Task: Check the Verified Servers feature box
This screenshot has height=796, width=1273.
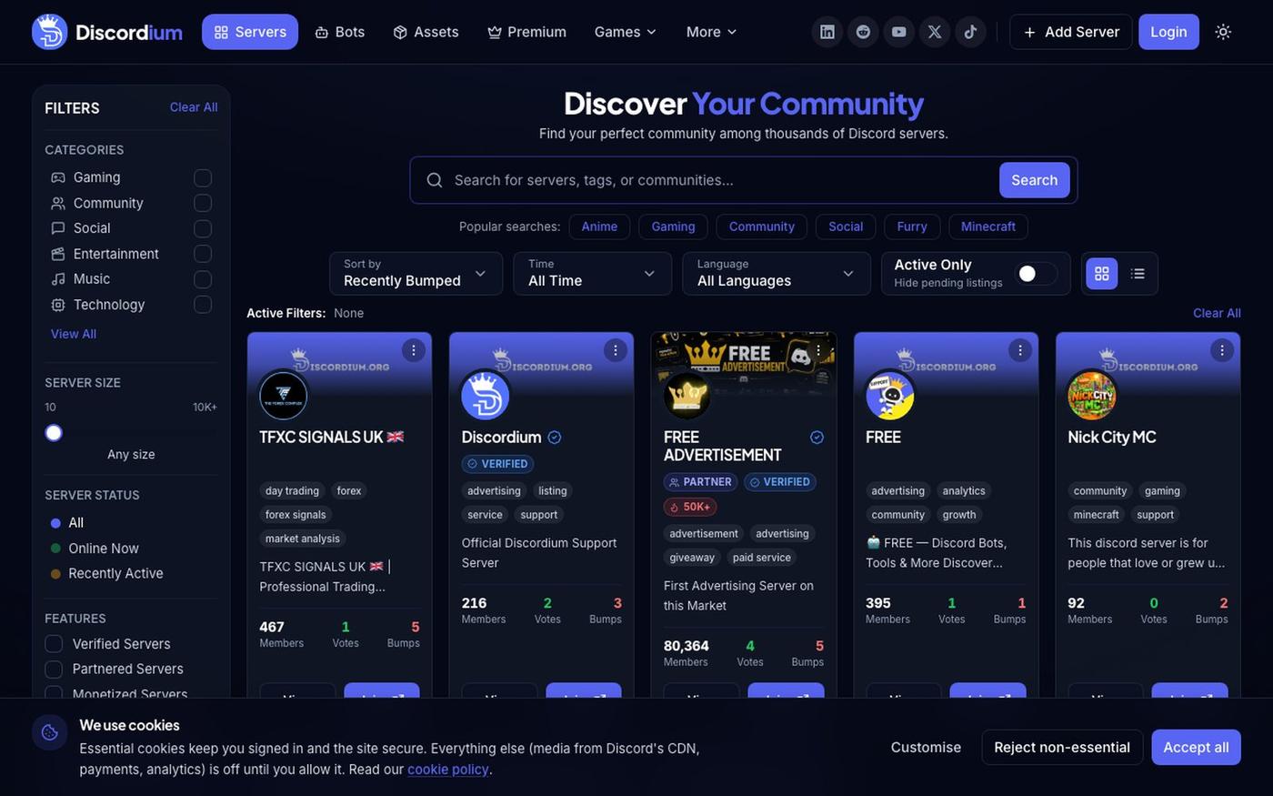Action: (x=54, y=644)
